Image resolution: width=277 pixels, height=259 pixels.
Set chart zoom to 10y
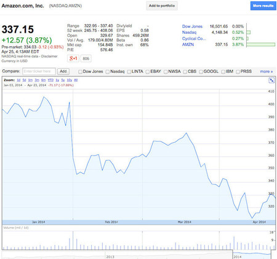point(70,80)
